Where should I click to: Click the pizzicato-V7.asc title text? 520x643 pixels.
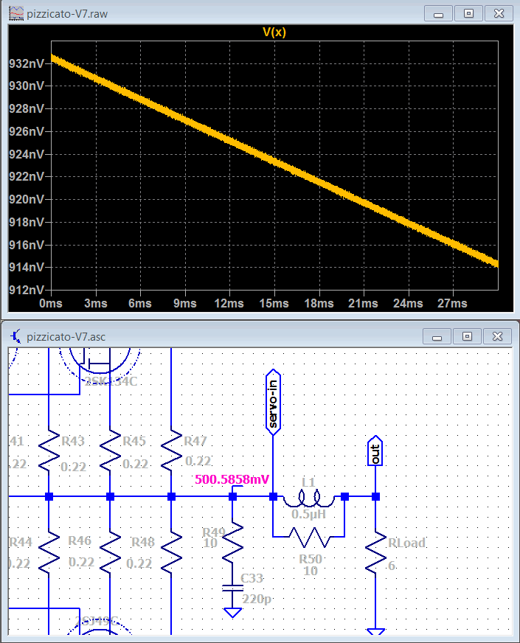coord(66,337)
